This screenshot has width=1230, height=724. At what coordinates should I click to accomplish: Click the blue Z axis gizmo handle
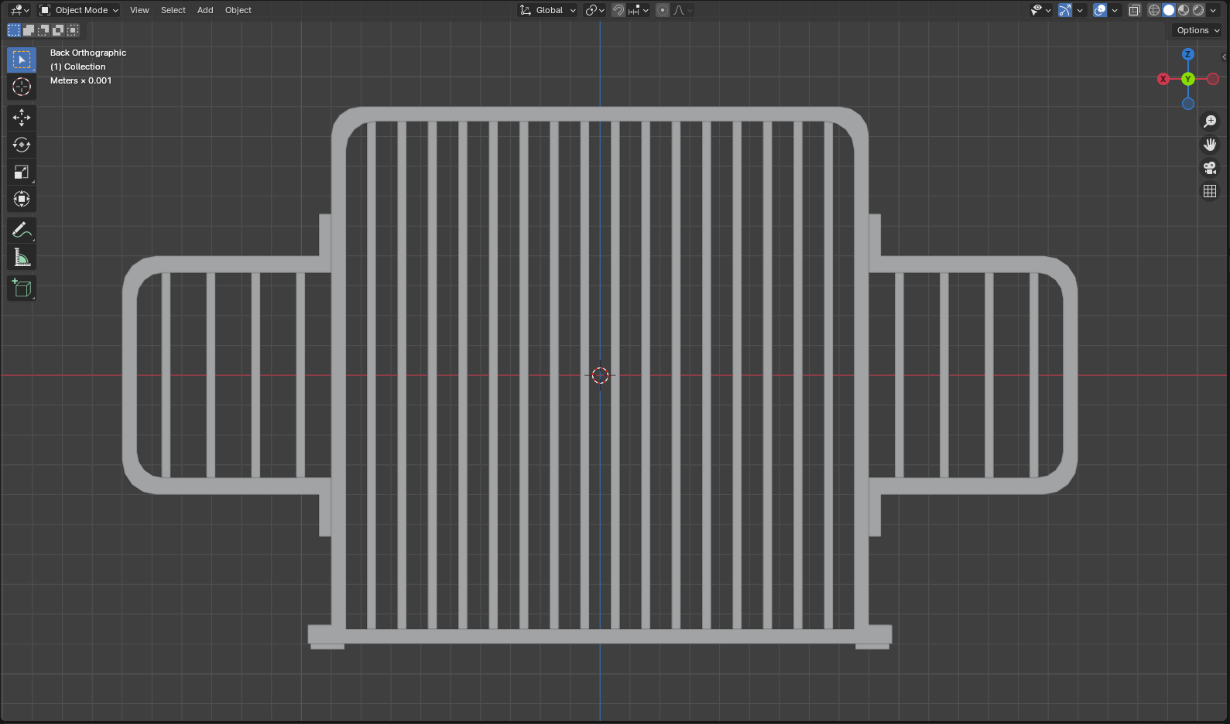point(1188,54)
